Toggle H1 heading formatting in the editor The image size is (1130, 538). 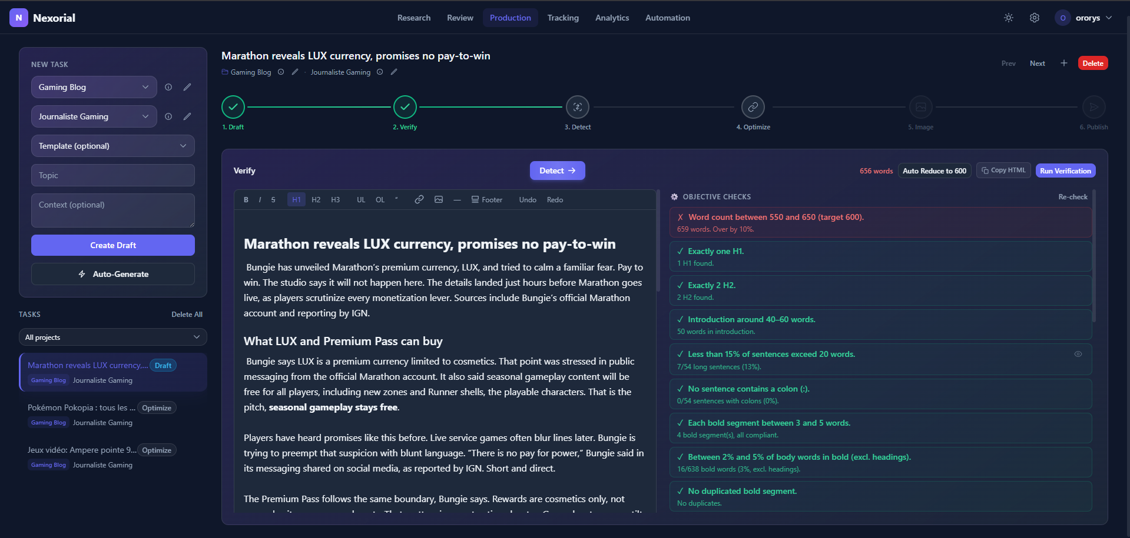(296, 200)
